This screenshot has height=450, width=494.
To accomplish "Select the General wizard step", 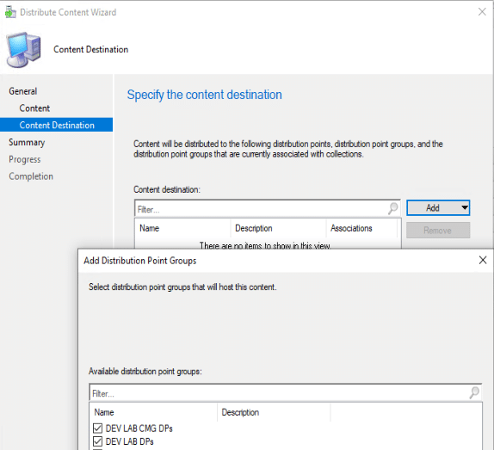I will point(23,91).
